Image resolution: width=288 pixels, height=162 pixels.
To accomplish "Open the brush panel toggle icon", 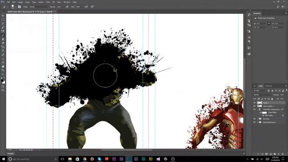I will coord(19,7).
